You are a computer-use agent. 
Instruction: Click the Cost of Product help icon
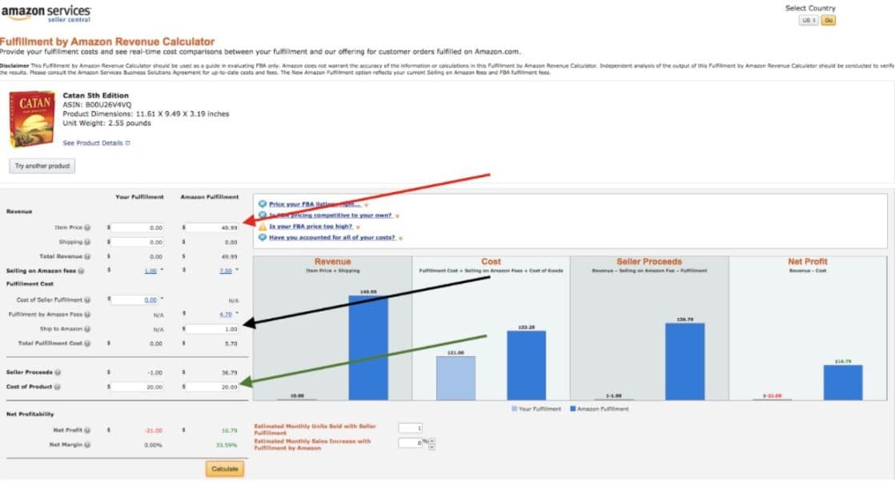coord(57,388)
